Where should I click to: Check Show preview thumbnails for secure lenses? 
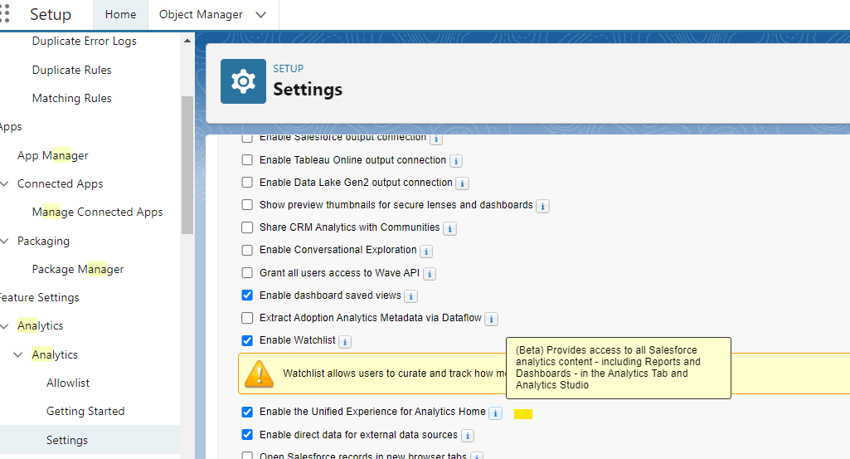coord(247,204)
